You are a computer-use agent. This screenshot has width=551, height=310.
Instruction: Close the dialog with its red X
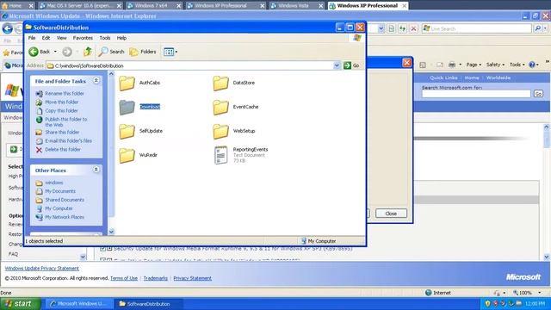(406, 63)
